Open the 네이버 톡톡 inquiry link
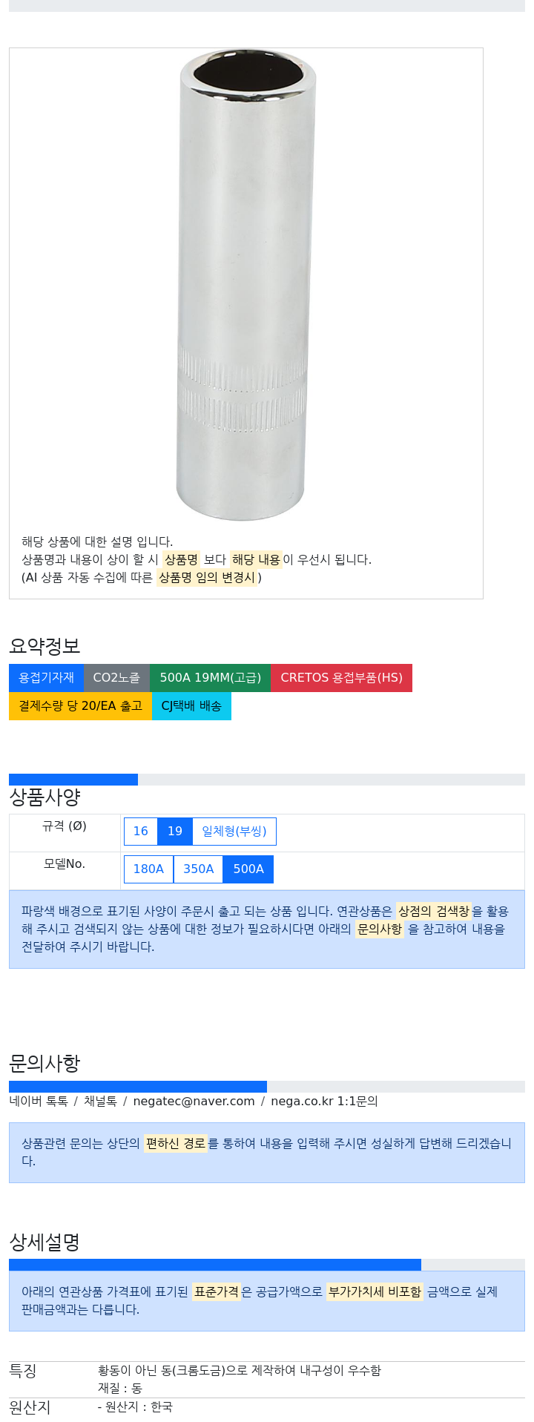The height and width of the screenshot is (1422, 534). pyautogui.click(x=39, y=1102)
